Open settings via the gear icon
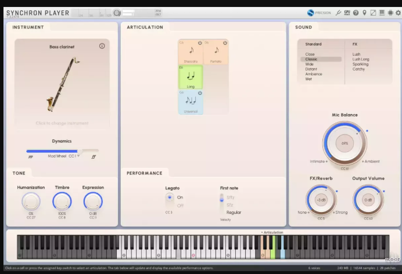 398,13
